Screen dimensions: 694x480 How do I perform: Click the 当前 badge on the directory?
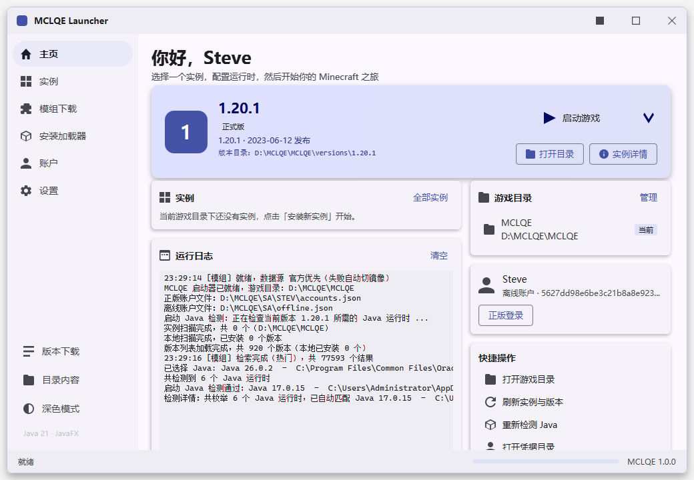click(x=646, y=230)
